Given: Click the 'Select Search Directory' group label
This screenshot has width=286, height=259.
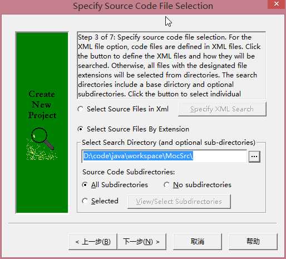Looking at the screenshot, I should (x=169, y=143).
